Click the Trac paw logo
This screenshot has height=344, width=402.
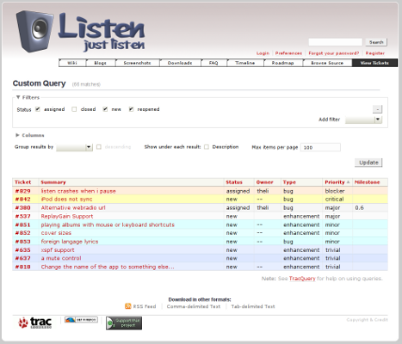(x=35, y=322)
